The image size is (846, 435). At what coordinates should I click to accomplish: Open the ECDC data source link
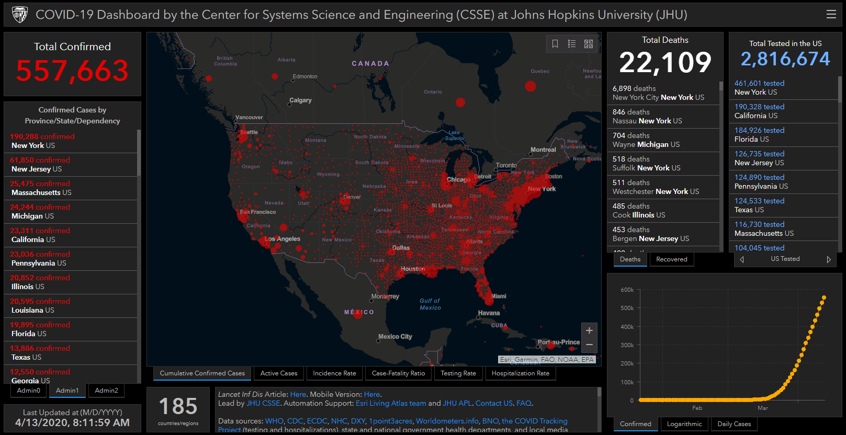[317, 421]
